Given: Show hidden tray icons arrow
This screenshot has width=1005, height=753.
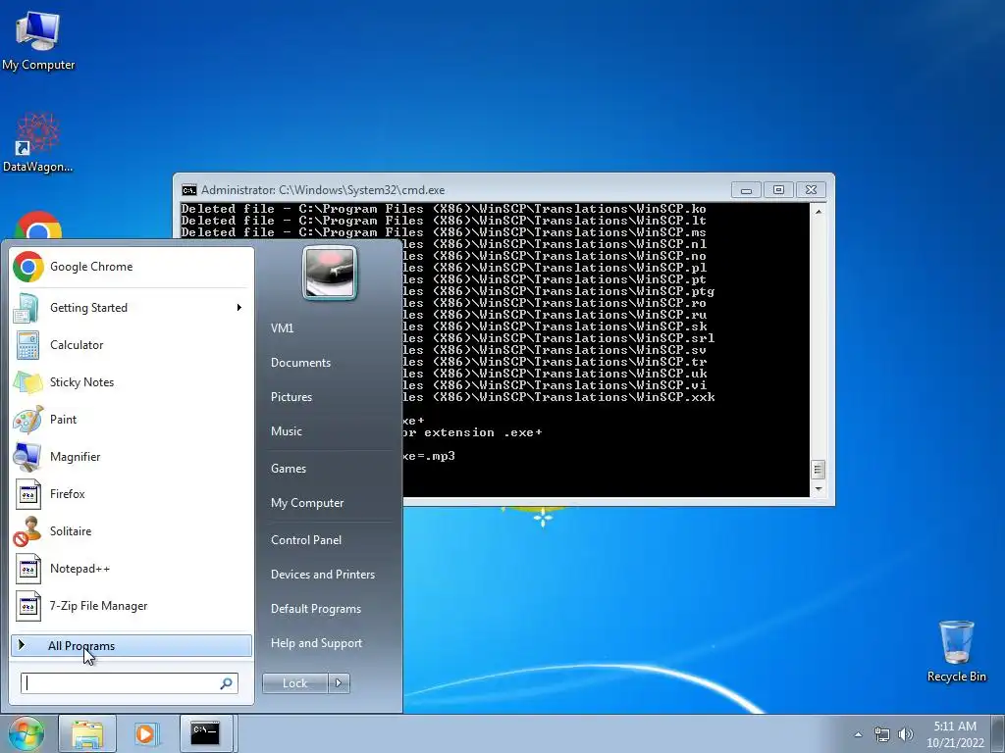Looking at the screenshot, I should point(858,734).
